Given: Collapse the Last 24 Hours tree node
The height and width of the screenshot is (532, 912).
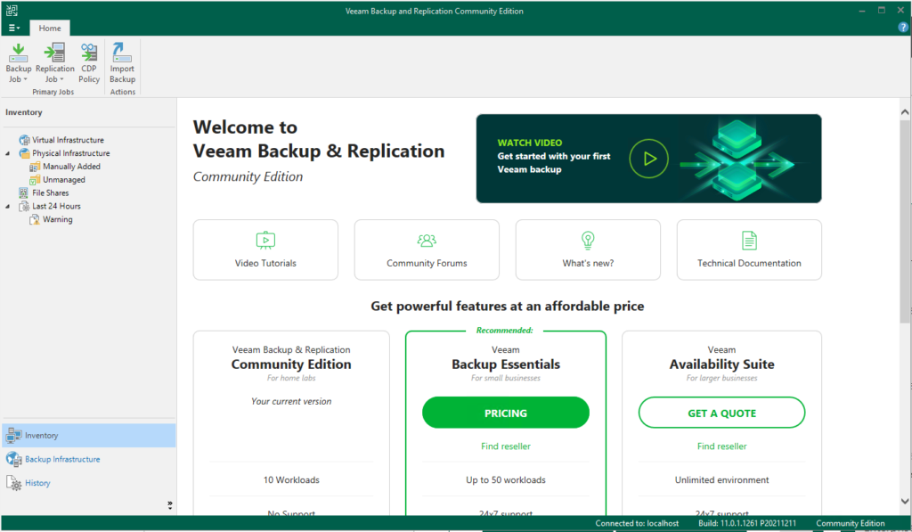Looking at the screenshot, I should click(x=7, y=207).
